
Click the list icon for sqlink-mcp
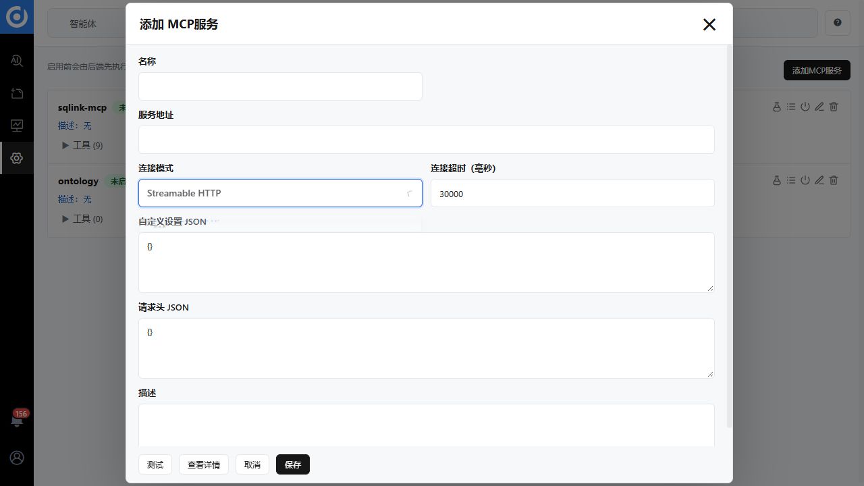click(791, 107)
